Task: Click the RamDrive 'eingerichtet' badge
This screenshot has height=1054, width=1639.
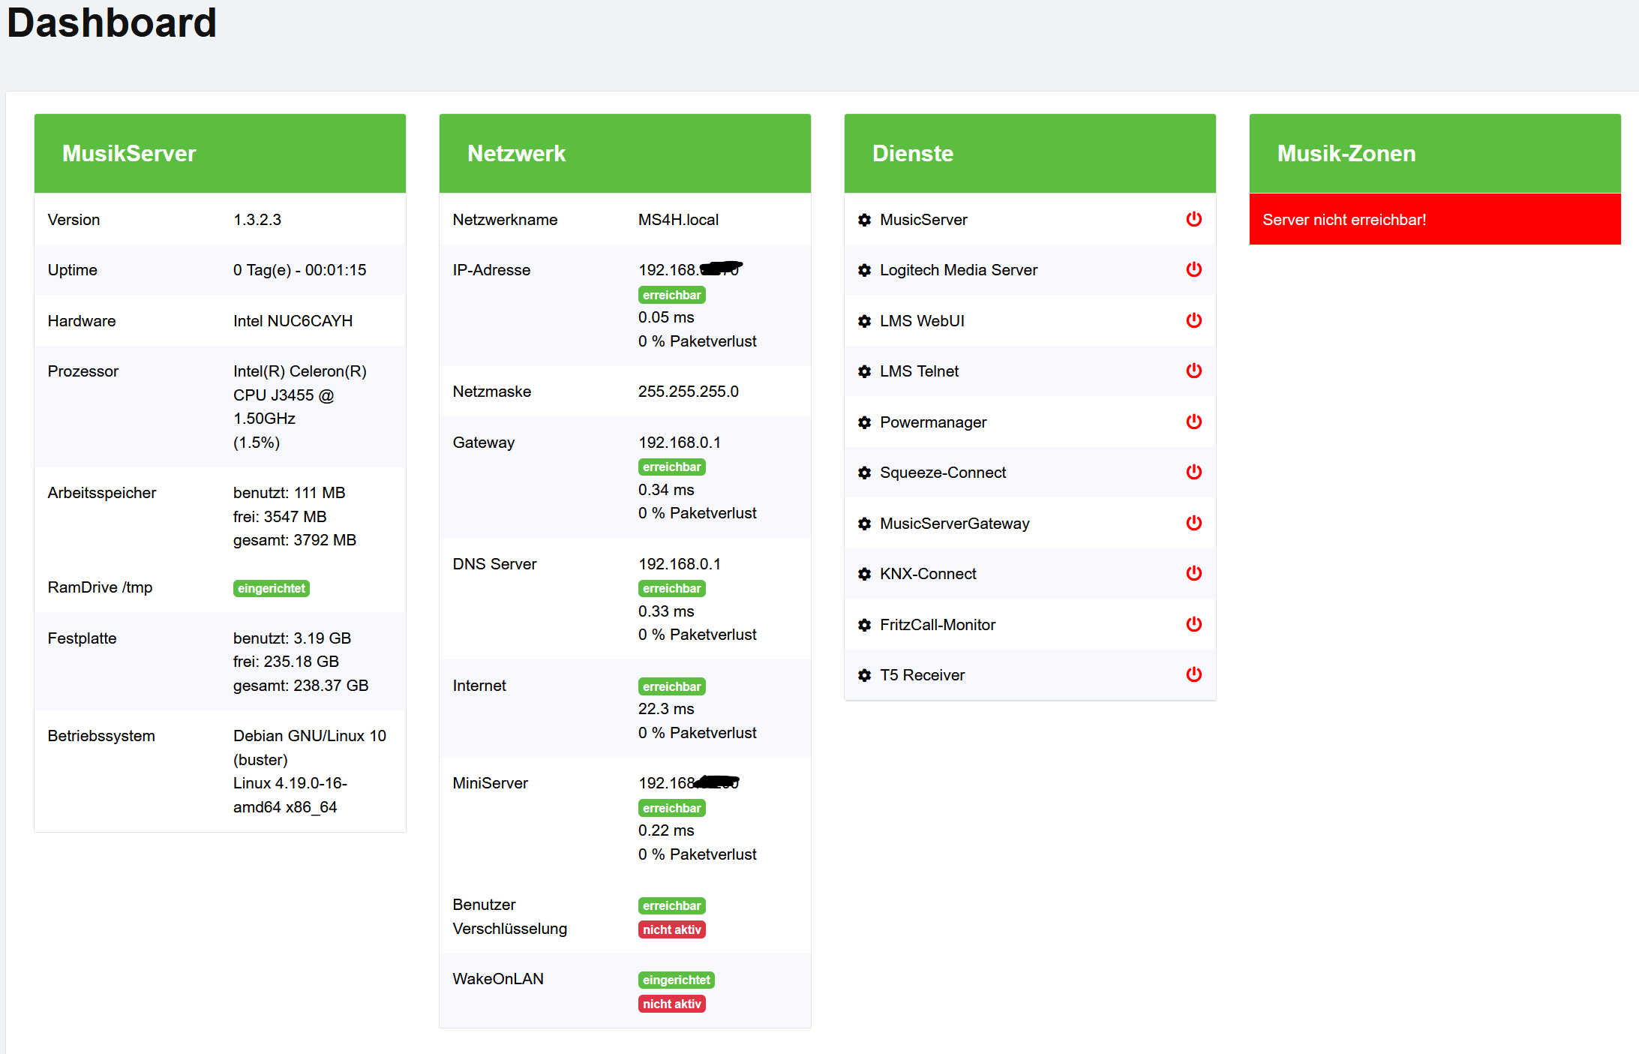Action: click(x=271, y=588)
